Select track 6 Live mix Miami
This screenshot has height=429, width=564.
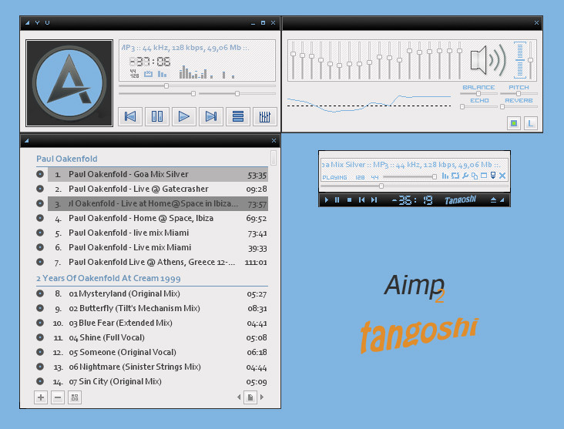158,248
